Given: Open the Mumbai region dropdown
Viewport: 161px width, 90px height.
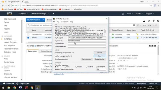Looking at the screenshot, I should click(x=140, y=14).
